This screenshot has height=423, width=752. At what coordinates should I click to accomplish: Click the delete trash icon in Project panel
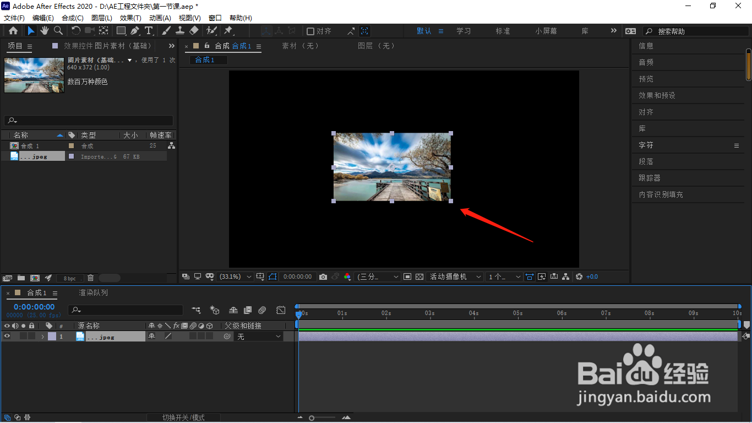pyautogui.click(x=91, y=278)
